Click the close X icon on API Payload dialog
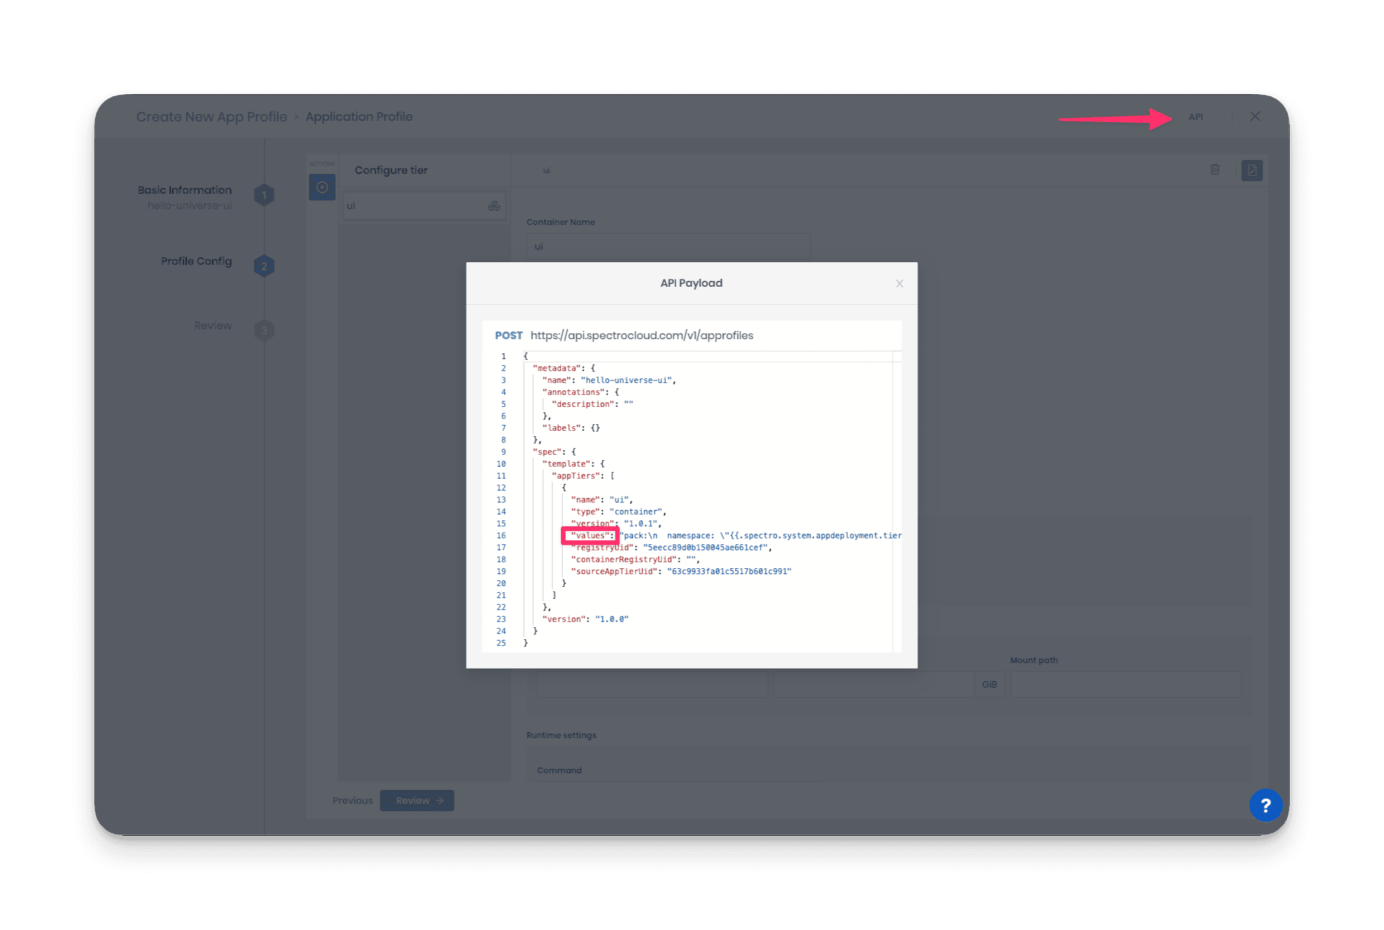 coord(899,283)
